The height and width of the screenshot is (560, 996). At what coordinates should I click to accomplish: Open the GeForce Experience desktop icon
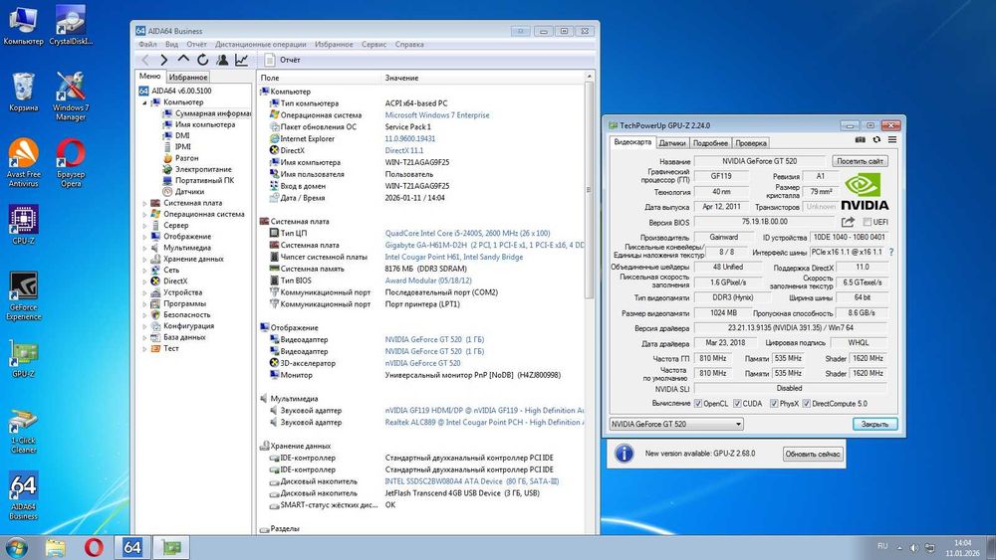pyautogui.click(x=24, y=295)
